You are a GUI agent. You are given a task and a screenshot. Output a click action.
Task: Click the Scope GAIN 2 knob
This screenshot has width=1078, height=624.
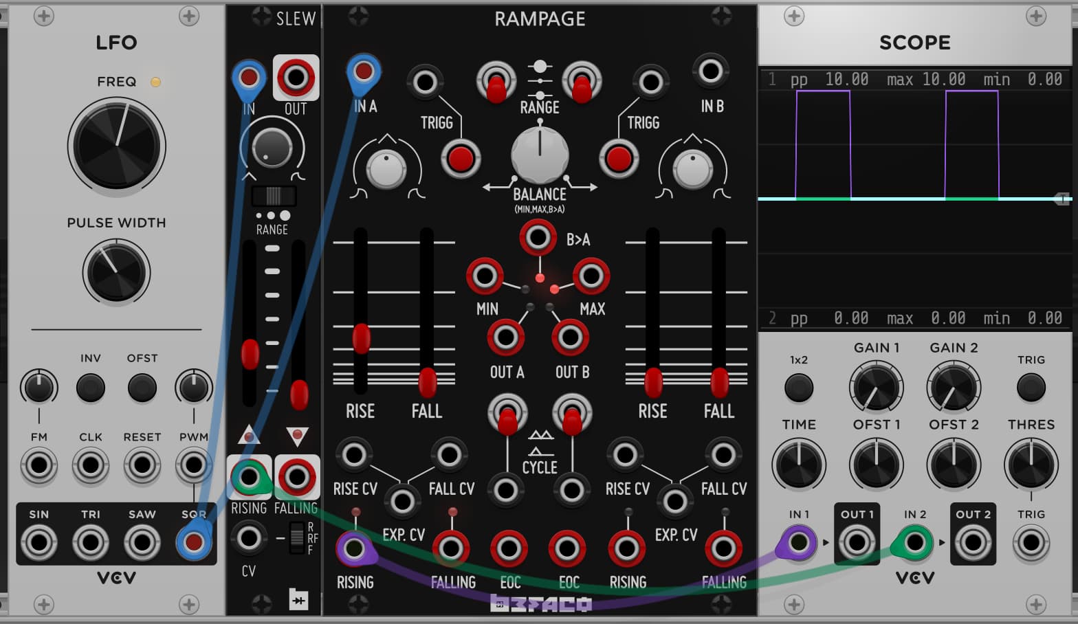click(954, 388)
